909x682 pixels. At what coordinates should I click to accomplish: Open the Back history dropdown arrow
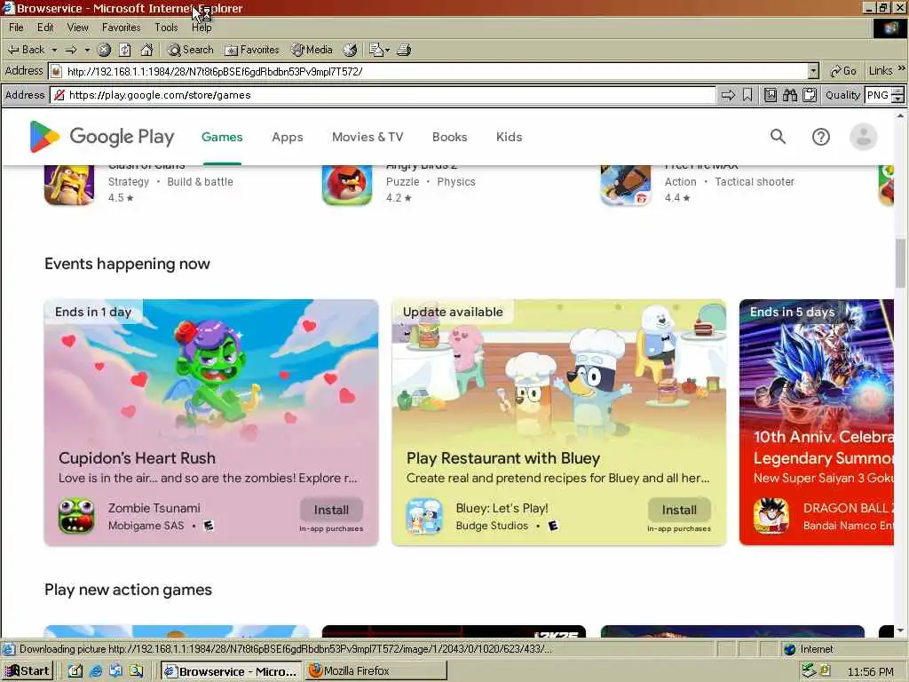54,50
